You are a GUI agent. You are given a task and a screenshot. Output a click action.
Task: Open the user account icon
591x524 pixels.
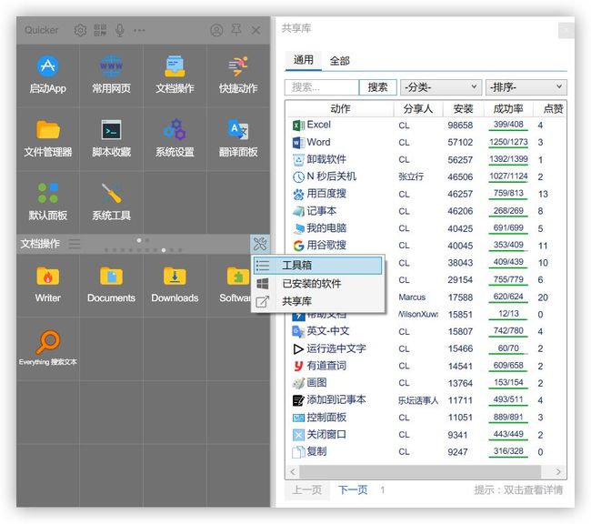[x=216, y=30]
